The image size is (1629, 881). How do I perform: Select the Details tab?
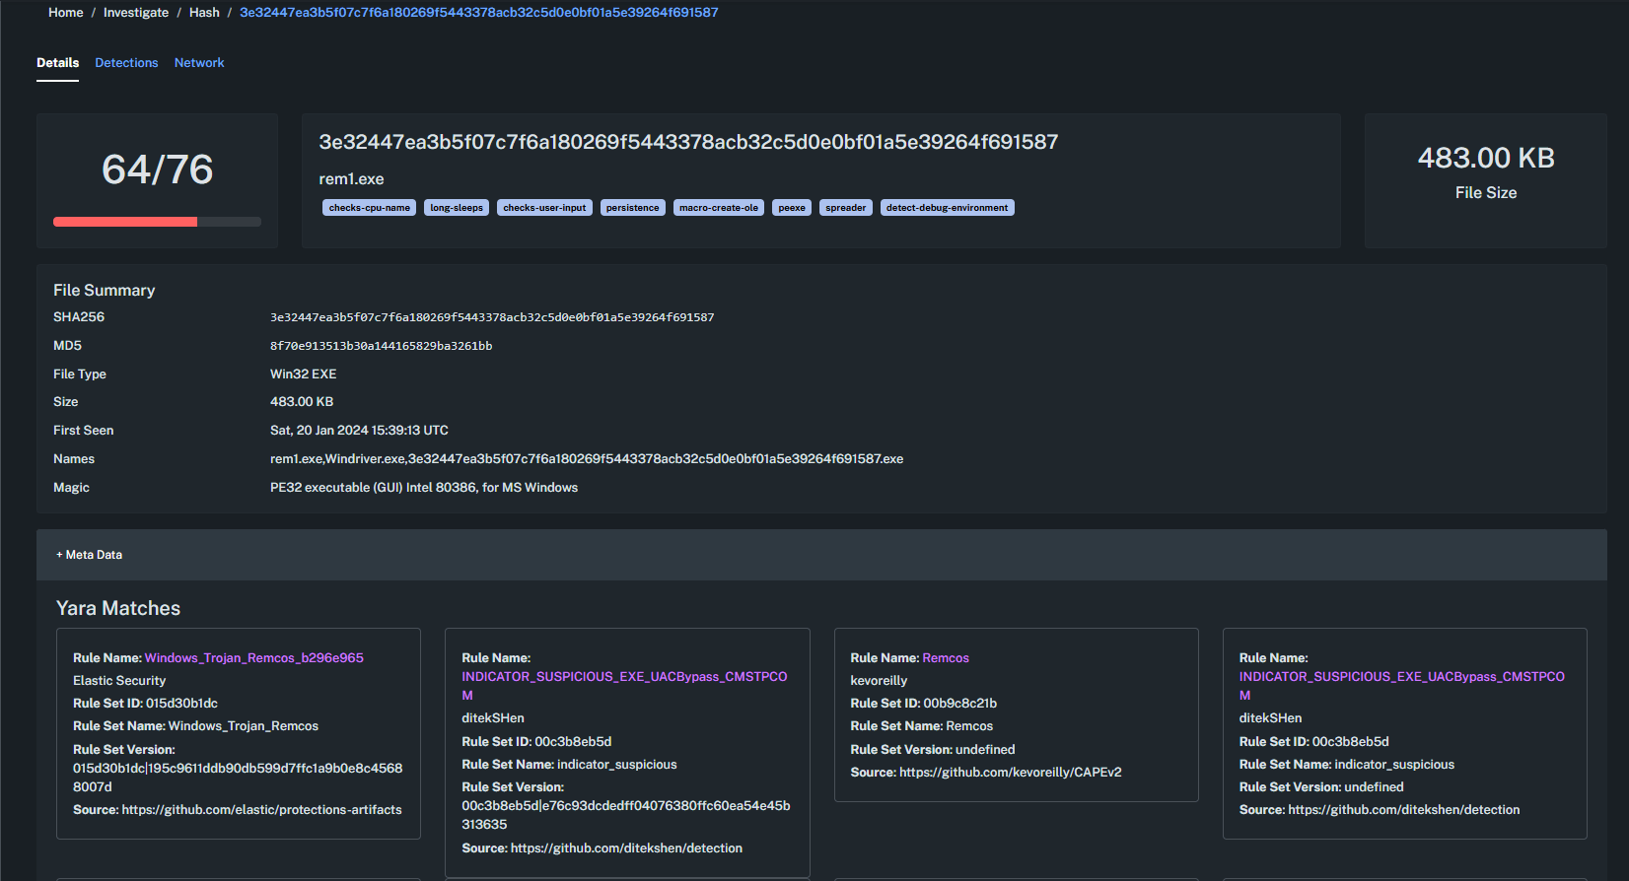tap(57, 63)
